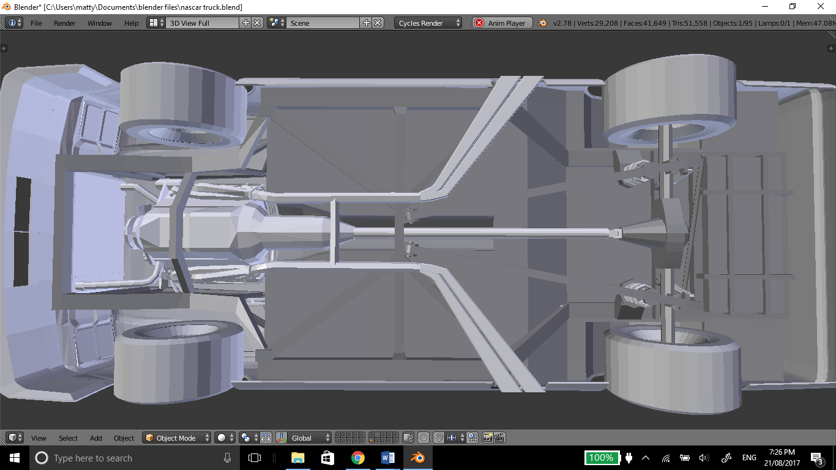Delete the '3D View Full' screen layout
This screenshot has height=470, width=836.
[257, 23]
